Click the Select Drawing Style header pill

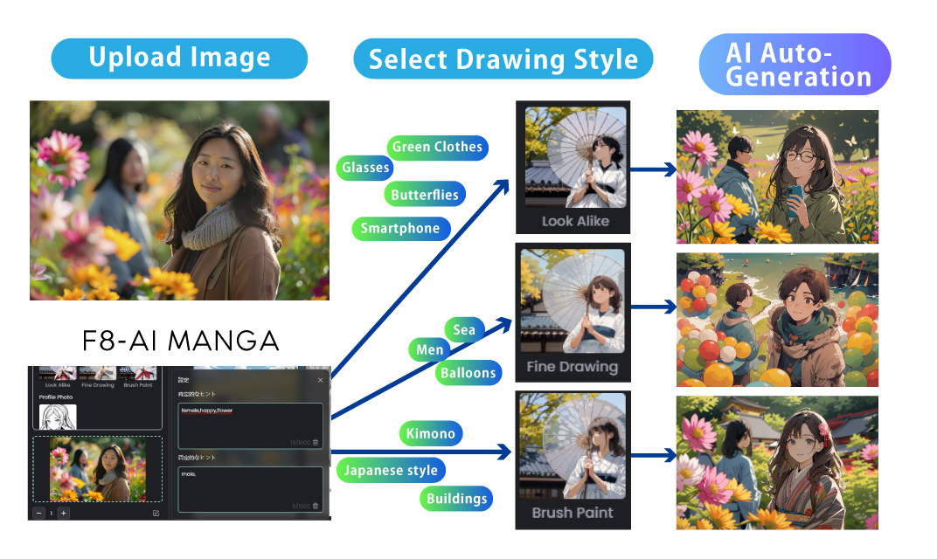tap(503, 59)
